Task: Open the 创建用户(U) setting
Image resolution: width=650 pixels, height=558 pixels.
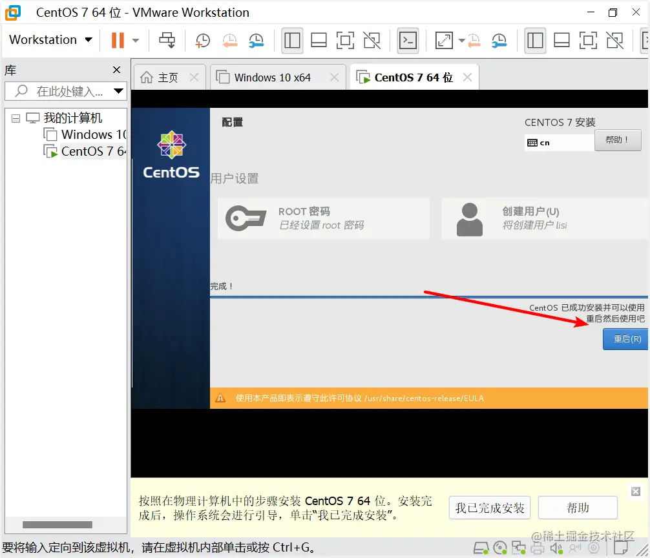Action: tap(545, 218)
